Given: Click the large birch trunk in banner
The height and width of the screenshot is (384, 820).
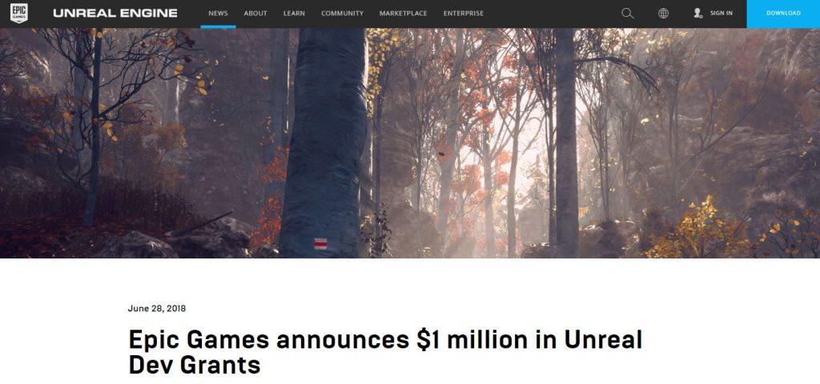Looking at the screenshot, I should (324, 143).
